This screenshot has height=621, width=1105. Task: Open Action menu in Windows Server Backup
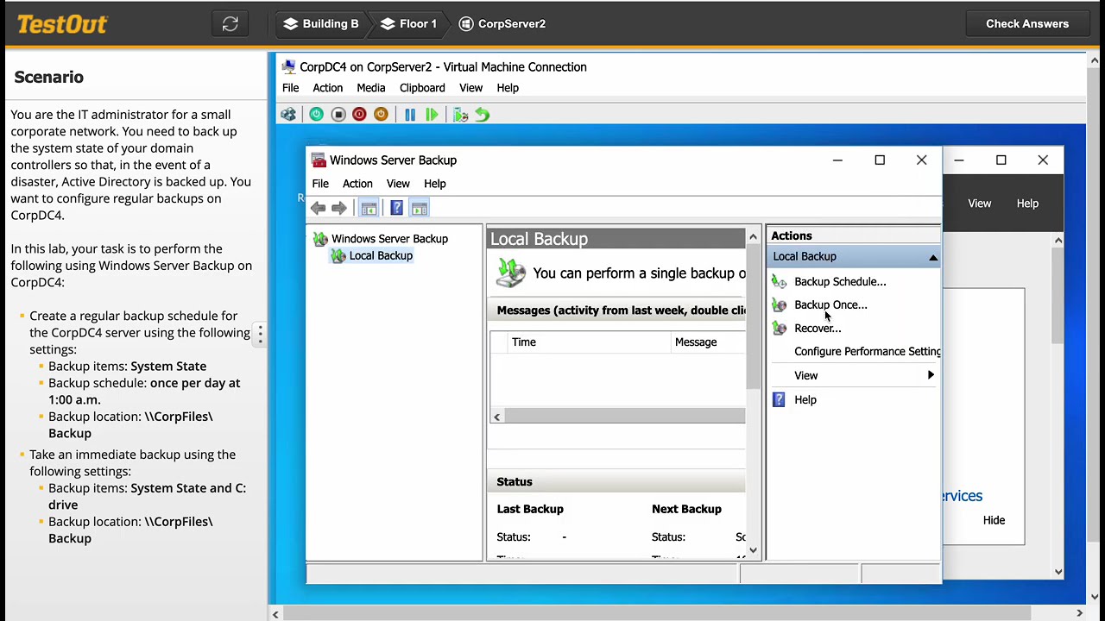[x=357, y=184]
